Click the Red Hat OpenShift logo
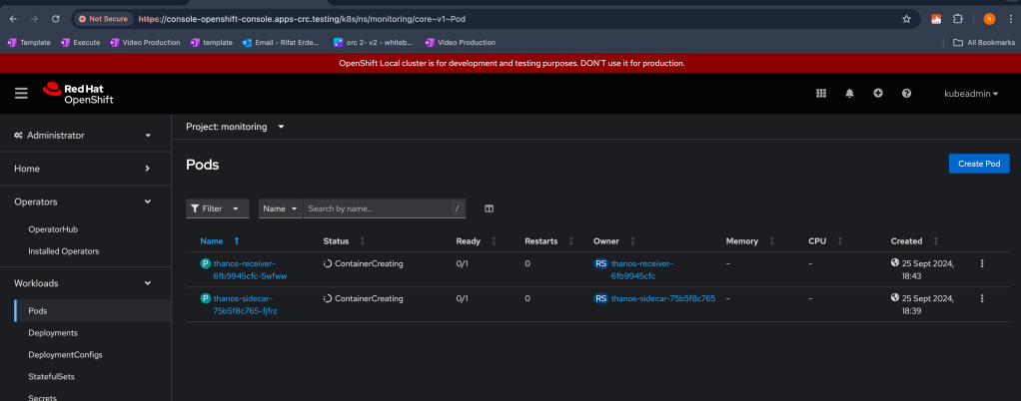The image size is (1021, 401). [x=78, y=94]
